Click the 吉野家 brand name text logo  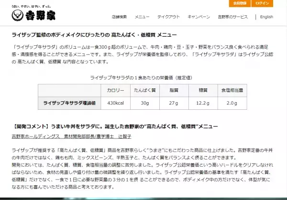41,15
